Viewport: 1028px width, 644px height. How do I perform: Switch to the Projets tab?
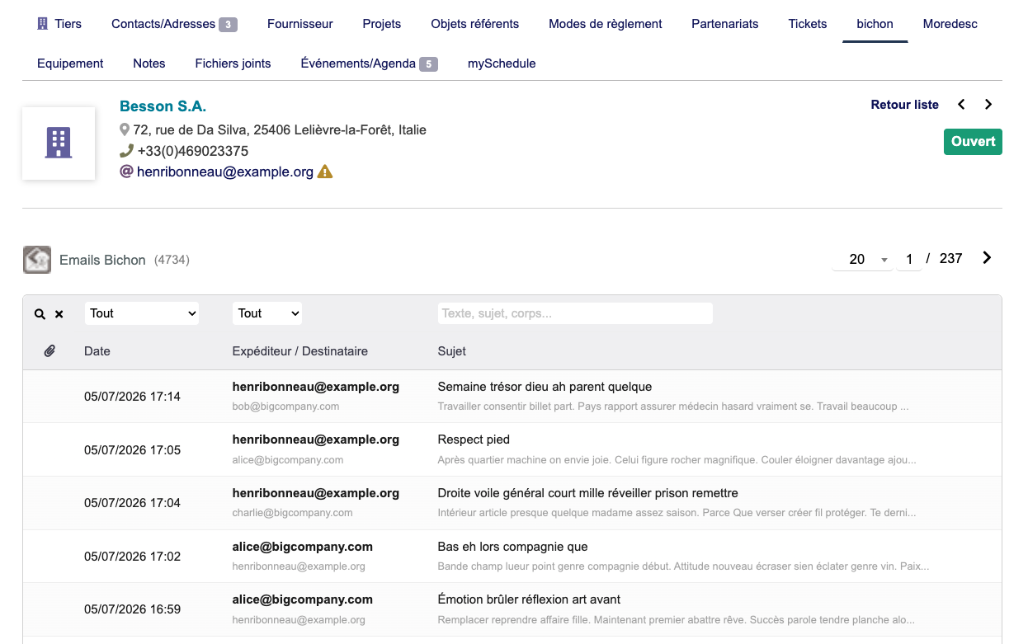click(x=382, y=24)
